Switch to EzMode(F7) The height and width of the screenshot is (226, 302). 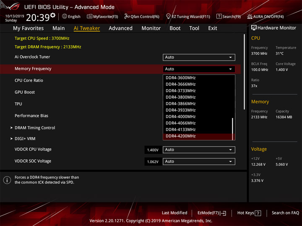212,213
